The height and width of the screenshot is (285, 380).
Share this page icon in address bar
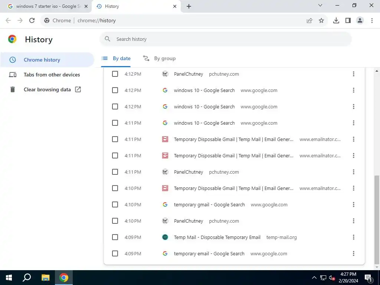point(309,21)
